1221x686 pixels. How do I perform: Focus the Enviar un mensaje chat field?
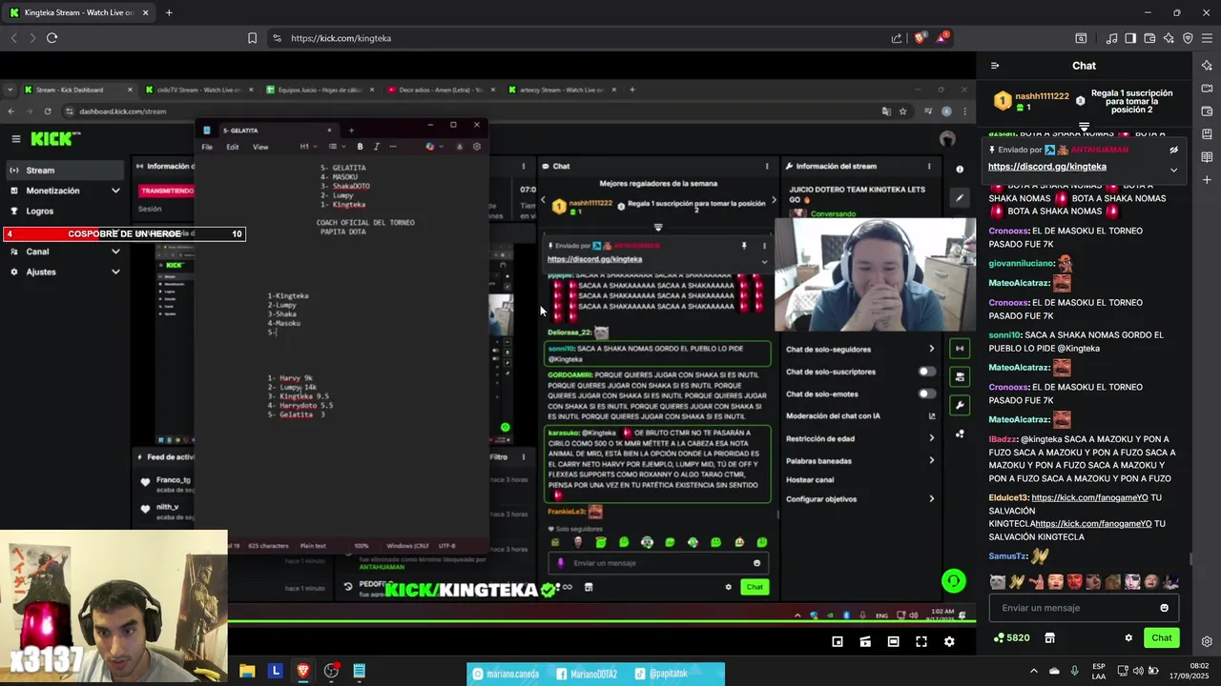[1084, 608]
